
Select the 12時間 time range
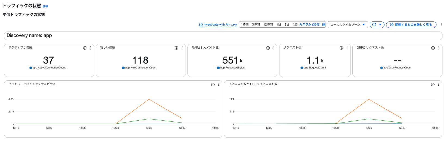click(268, 24)
